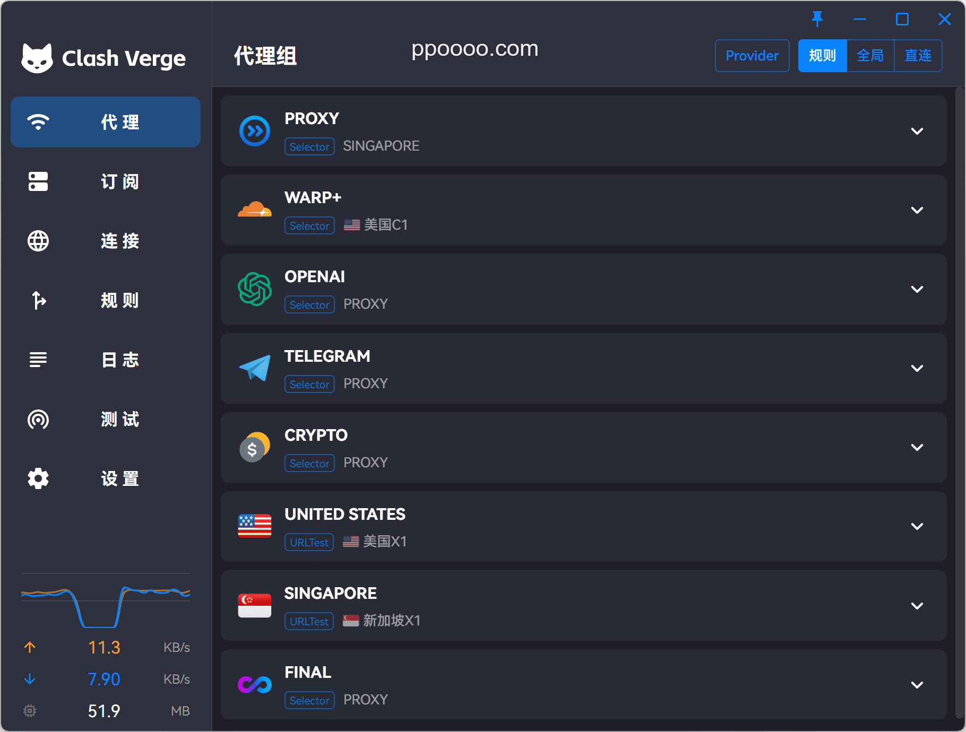Click the globe icon for 连接
The width and height of the screenshot is (966, 732).
(x=38, y=241)
